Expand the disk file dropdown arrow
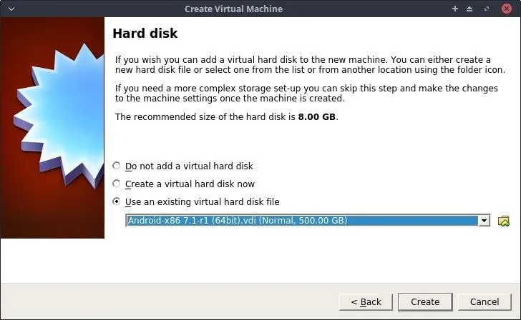 click(484, 221)
